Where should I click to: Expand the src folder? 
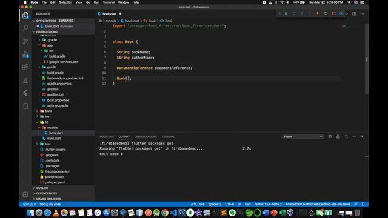tap(51, 51)
